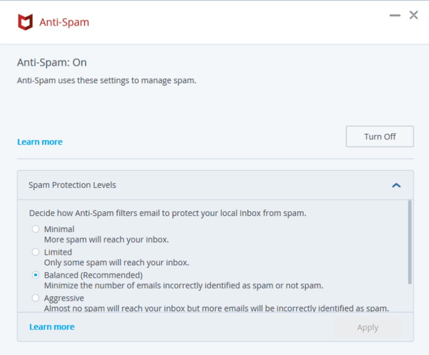The width and height of the screenshot is (429, 355).
Task: Close the Anti-Spam window
Action: (413, 16)
